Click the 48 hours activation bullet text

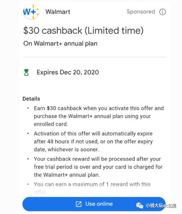click(93, 141)
